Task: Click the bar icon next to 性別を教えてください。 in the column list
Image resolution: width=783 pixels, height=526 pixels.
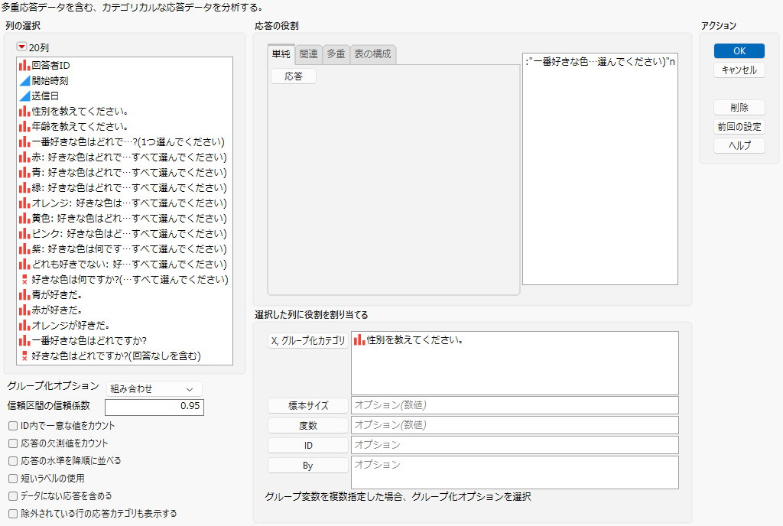Action: 24,112
